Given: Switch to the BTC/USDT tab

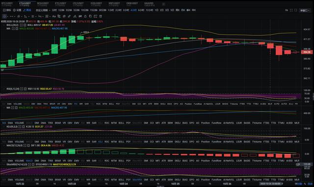Looking at the screenshot, I should point(7,4).
